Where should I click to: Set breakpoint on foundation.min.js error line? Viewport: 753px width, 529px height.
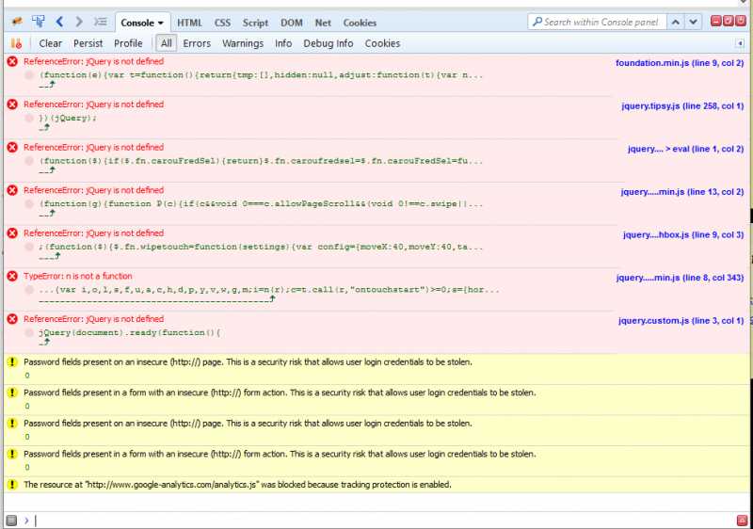pos(29,75)
